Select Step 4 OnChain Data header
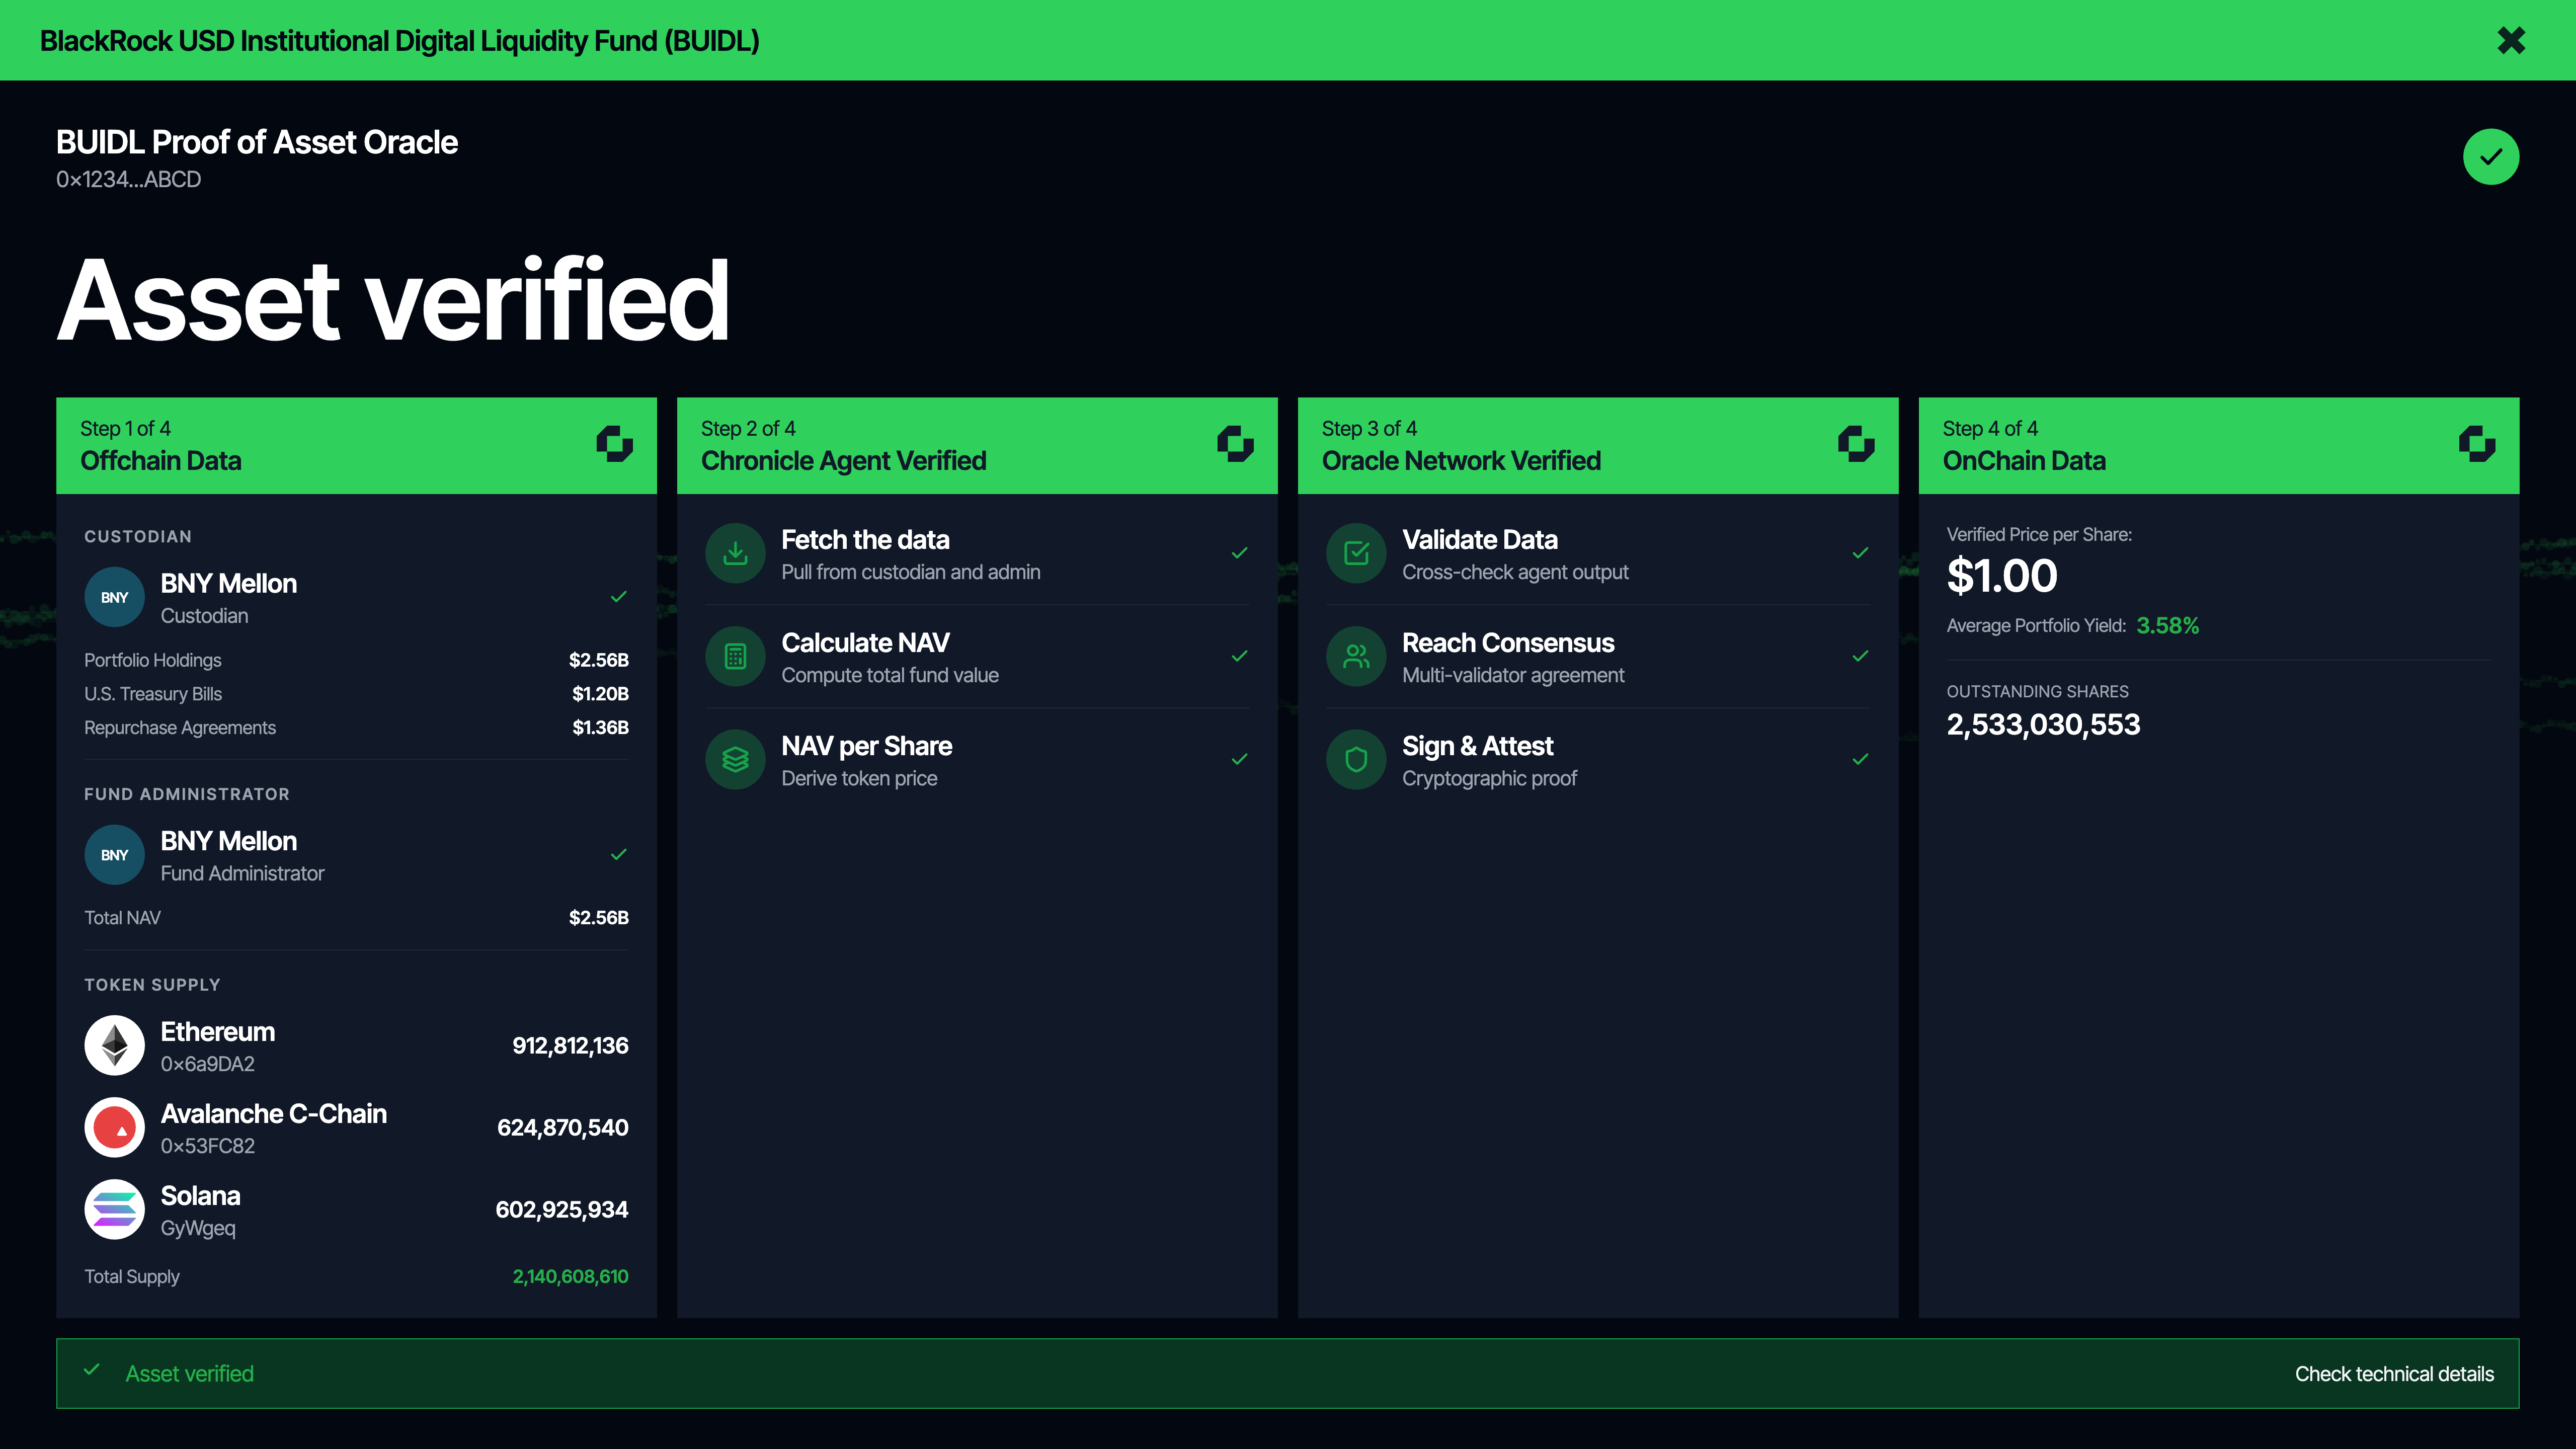Screen dimensions: 2576x1449 (2219, 445)
